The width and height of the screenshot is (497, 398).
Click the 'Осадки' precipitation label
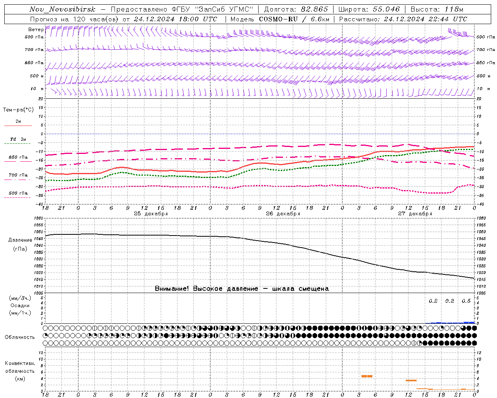20,305
